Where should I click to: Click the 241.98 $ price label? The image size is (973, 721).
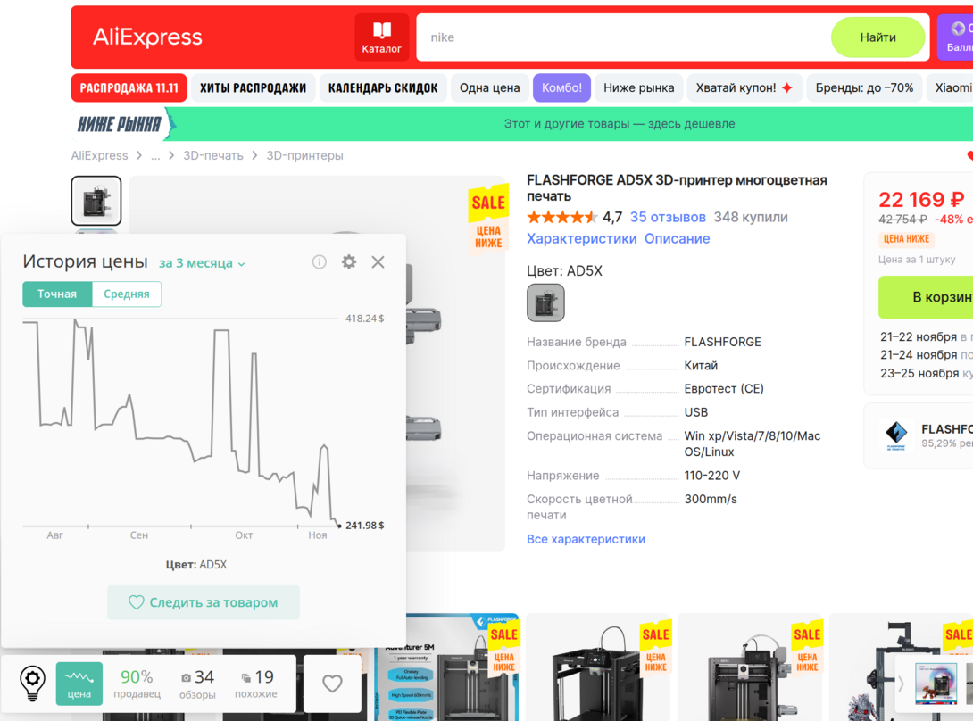tap(365, 526)
